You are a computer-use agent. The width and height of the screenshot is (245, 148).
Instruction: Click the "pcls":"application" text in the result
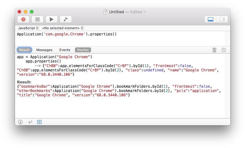click(196, 91)
